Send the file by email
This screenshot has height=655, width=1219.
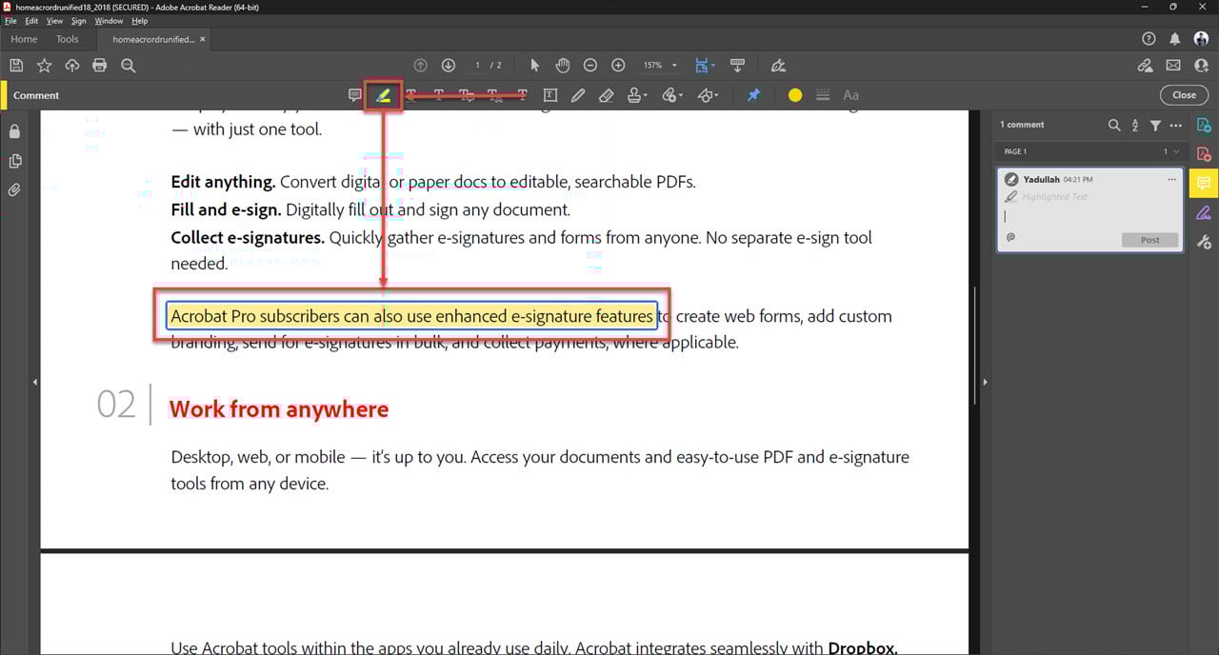pyautogui.click(x=1173, y=66)
